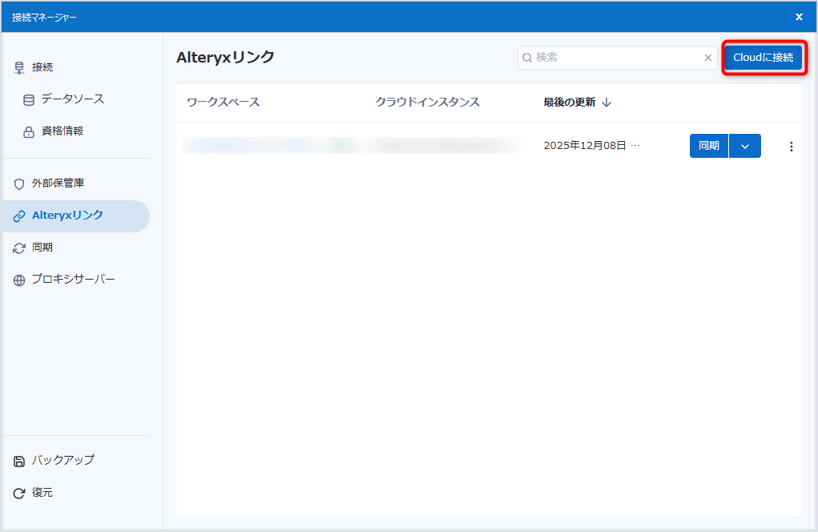Select the 復元 restore icon
This screenshot has height=532, width=818.
click(x=18, y=493)
